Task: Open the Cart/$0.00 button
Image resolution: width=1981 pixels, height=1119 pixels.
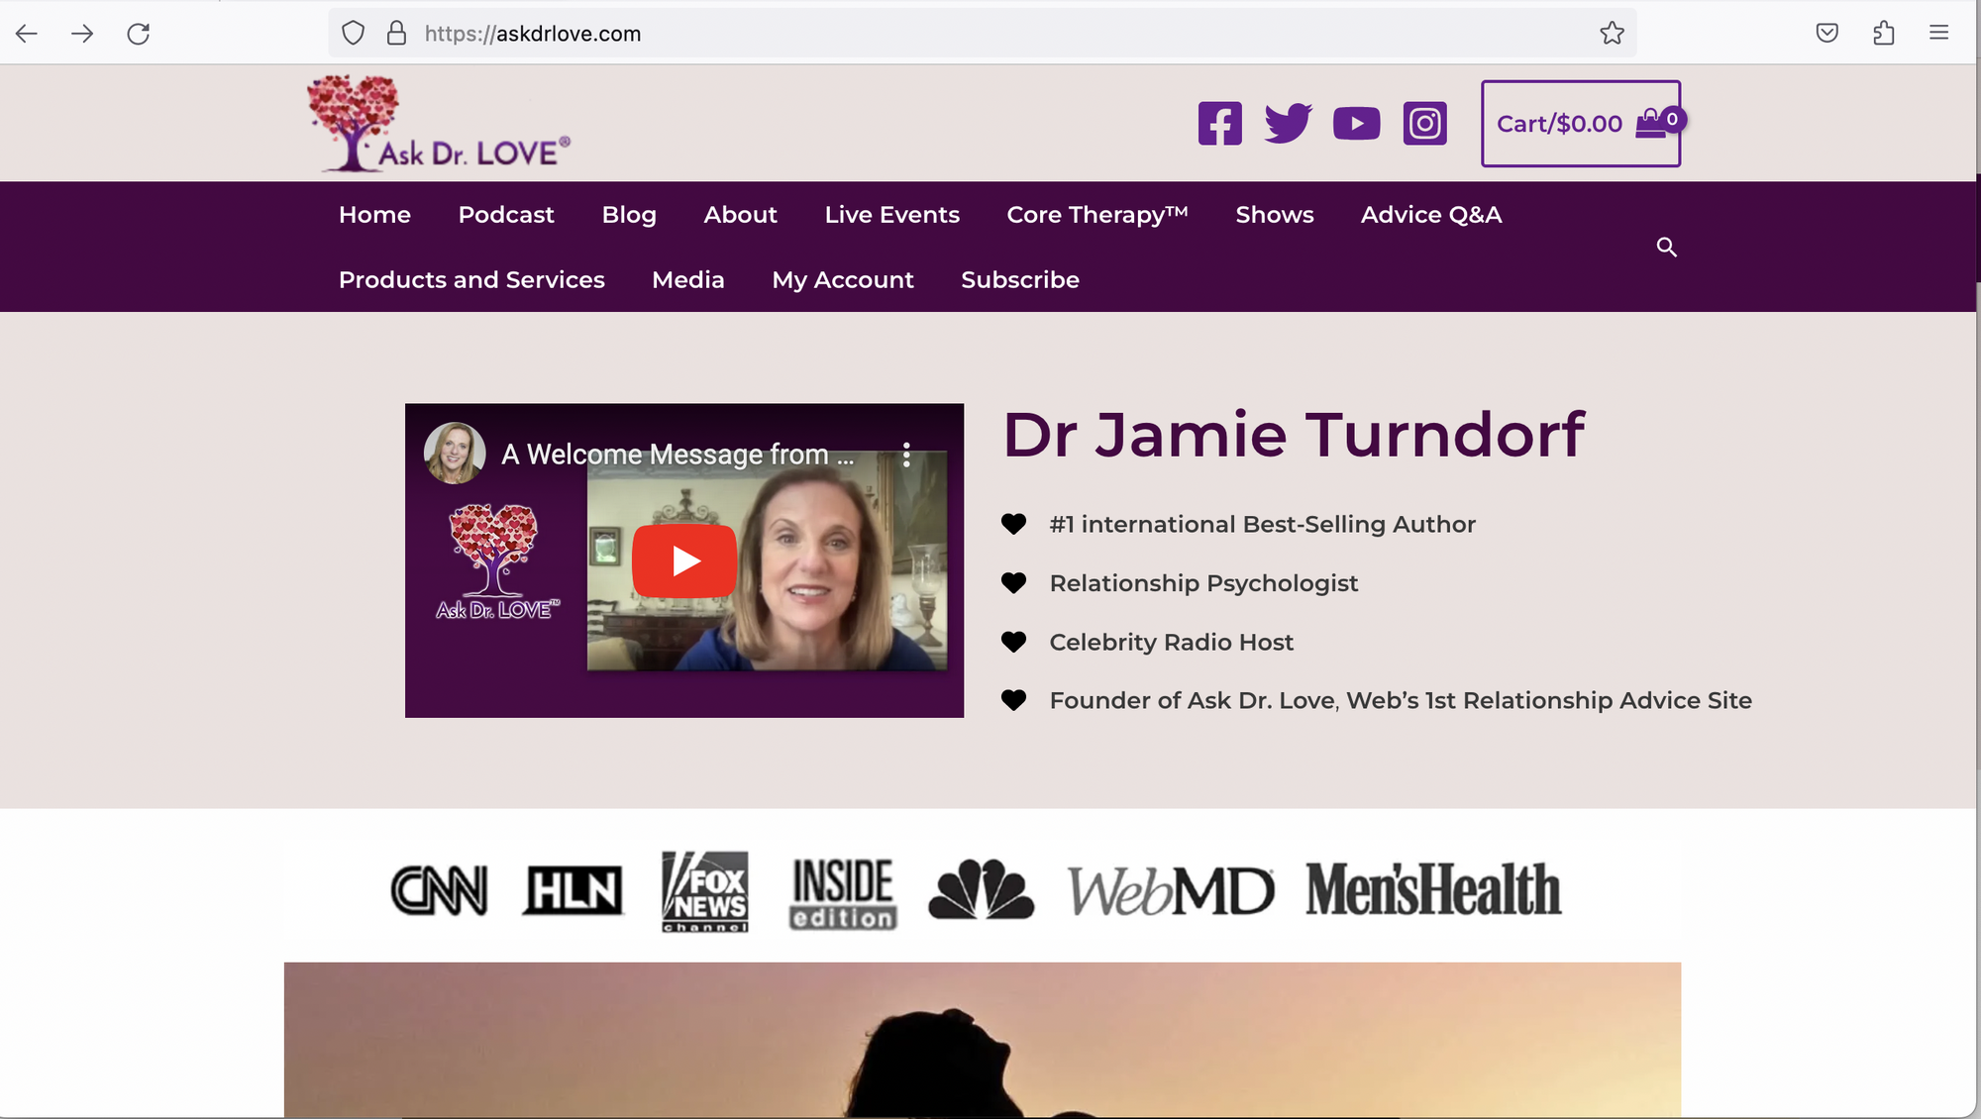Action: pyautogui.click(x=1581, y=124)
